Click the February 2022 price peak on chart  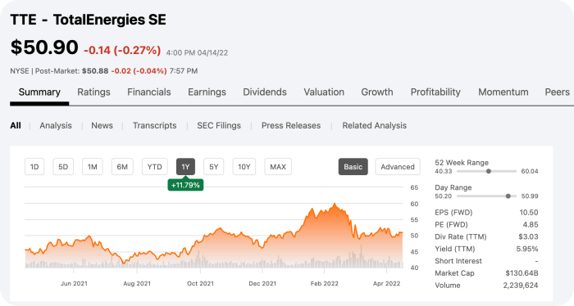point(335,205)
